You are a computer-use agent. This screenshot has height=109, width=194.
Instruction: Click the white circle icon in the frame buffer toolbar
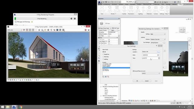click(x=36, y=30)
